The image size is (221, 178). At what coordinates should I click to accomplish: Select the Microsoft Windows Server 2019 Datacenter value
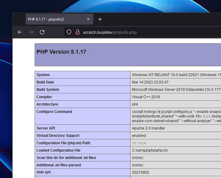(x=176, y=90)
